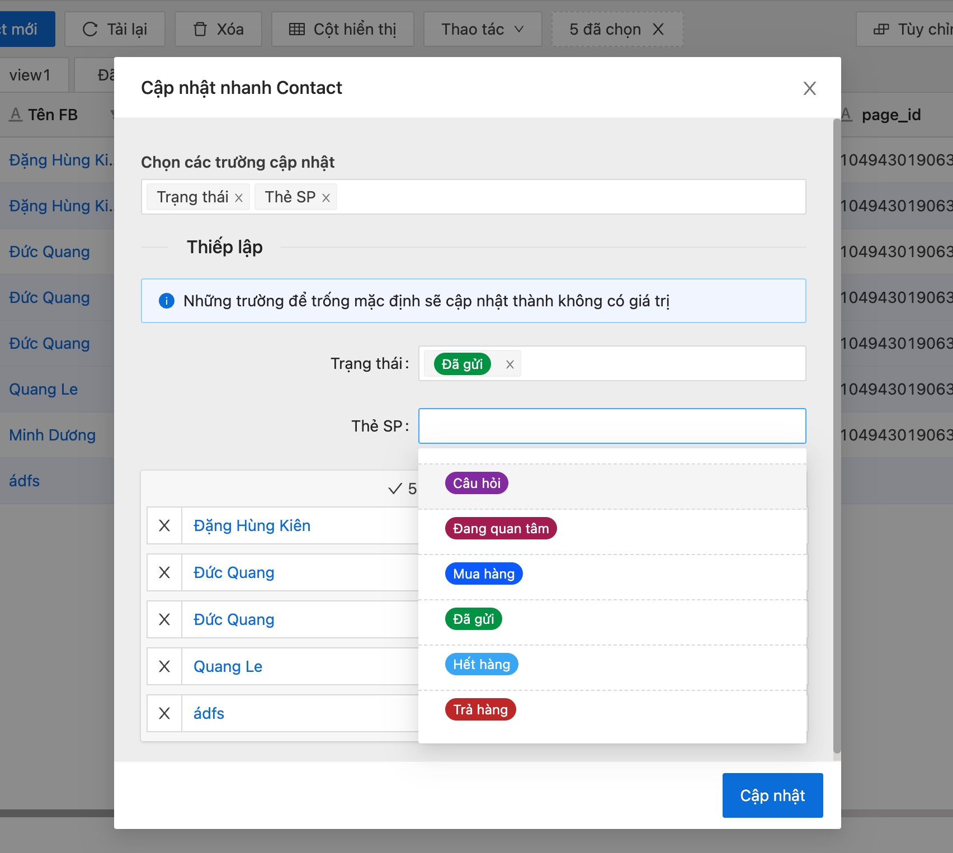Click the Tải lại reload button
The image size is (953, 853).
click(x=115, y=29)
